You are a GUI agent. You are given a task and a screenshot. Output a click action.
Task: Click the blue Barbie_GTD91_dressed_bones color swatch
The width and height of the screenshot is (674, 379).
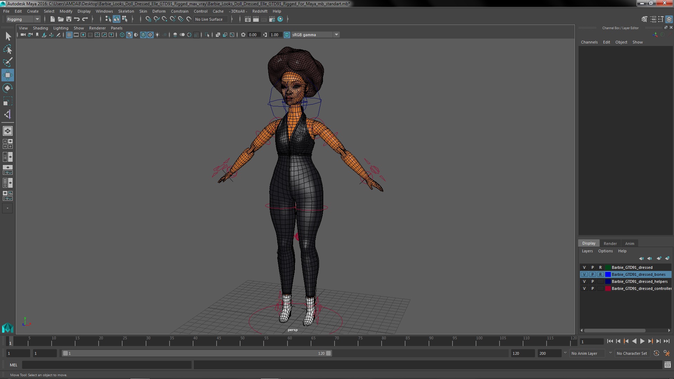pyautogui.click(x=608, y=274)
